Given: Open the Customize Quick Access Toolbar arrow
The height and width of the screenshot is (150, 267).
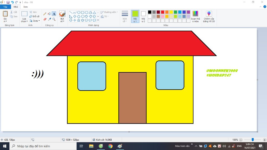Looking at the screenshot, I should pyautogui.click(x=20, y=2).
